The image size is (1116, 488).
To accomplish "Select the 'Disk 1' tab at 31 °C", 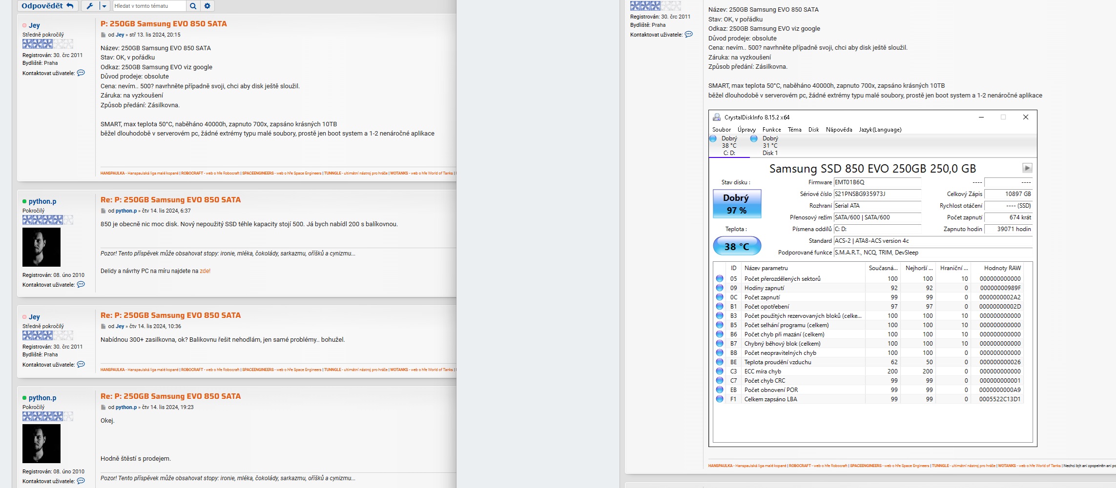I will pyautogui.click(x=770, y=146).
